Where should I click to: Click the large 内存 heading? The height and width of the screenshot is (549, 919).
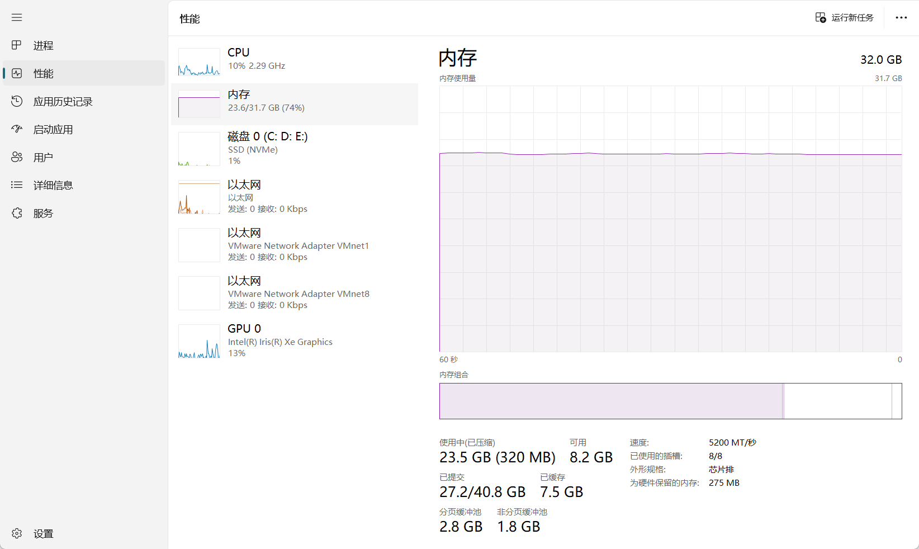coord(458,58)
